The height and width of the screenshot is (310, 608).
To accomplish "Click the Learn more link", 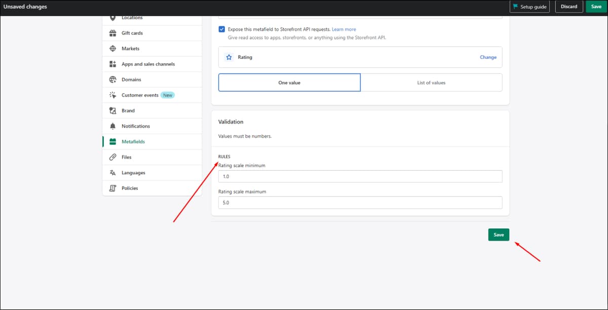I will pos(344,29).
